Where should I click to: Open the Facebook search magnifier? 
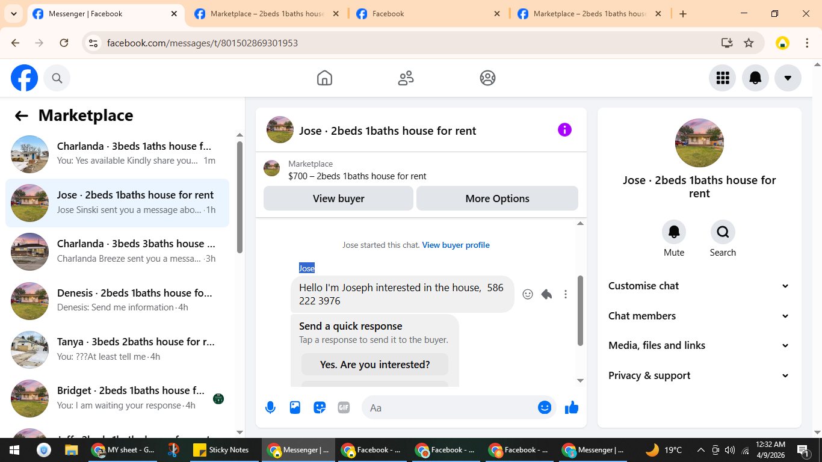point(57,78)
